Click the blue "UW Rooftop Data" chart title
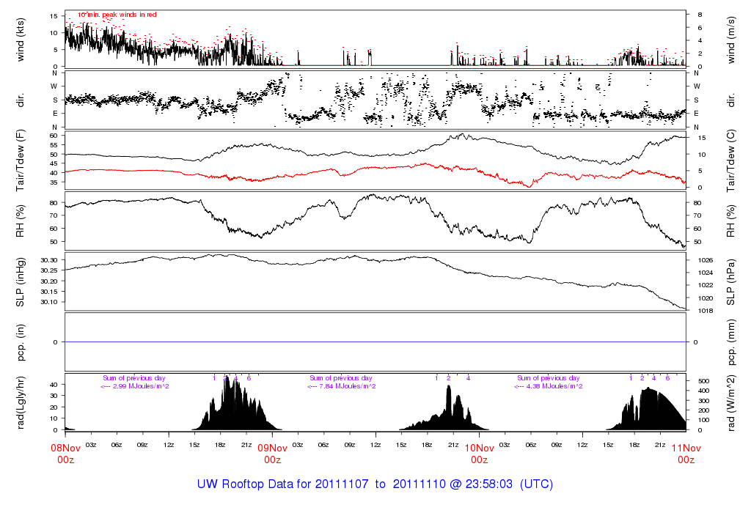Image resolution: width=751 pixels, height=513 pixels. (x=375, y=484)
